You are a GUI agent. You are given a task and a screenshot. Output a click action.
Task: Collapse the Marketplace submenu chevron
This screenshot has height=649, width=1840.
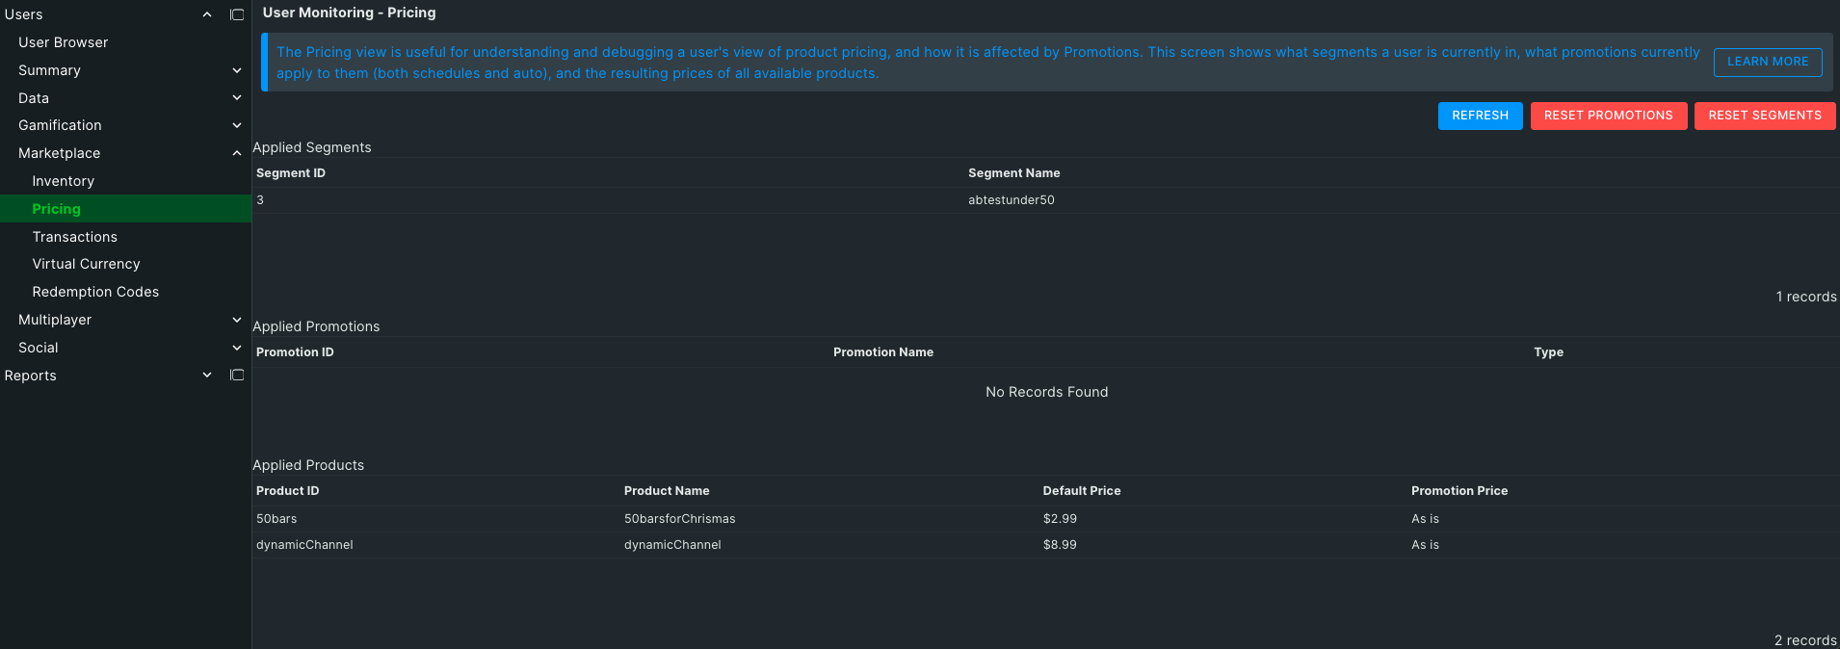point(237,153)
